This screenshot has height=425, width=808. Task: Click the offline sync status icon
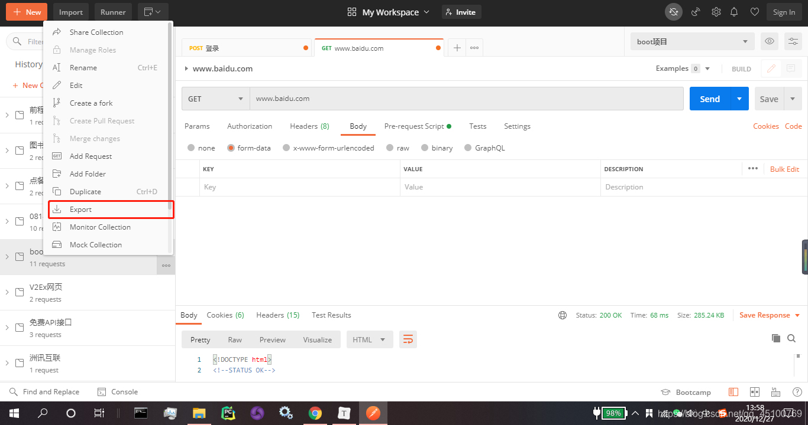click(673, 12)
